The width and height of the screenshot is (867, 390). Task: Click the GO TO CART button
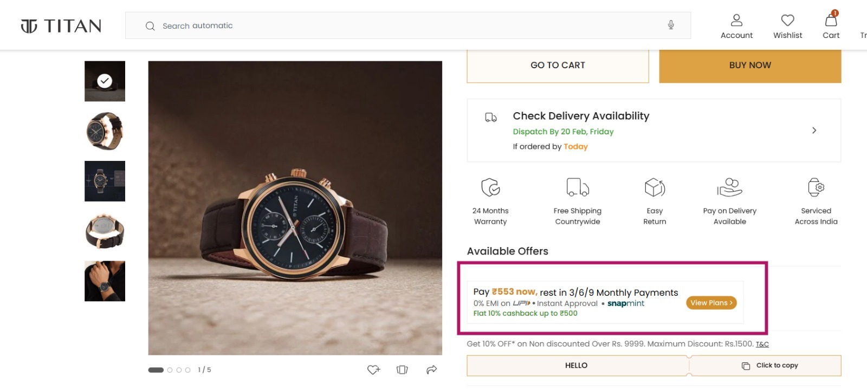[558, 66]
